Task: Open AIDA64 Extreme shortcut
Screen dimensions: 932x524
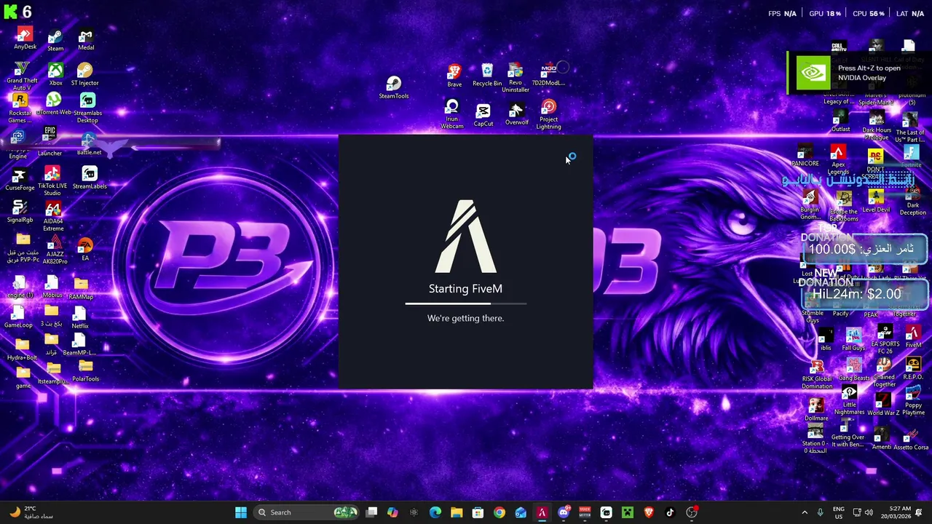Action: click(53, 217)
